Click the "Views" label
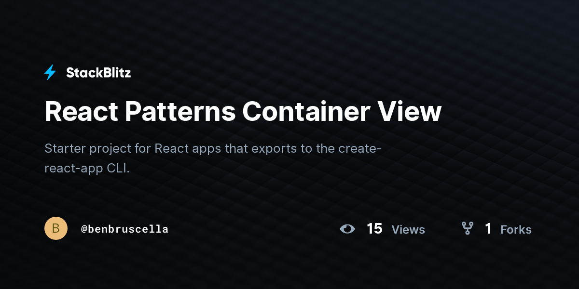The width and height of the screenshot is (579, 289). coord(408,230)
